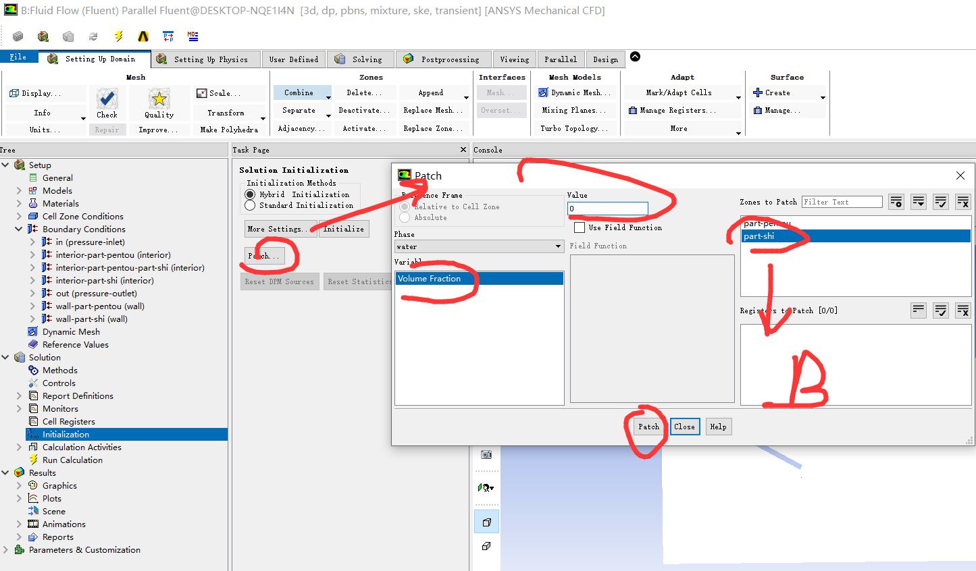The height and width of the screenshot is (571, 976).
Task: Click the calculator sheet toolbar icon
Action: [68, 36]
